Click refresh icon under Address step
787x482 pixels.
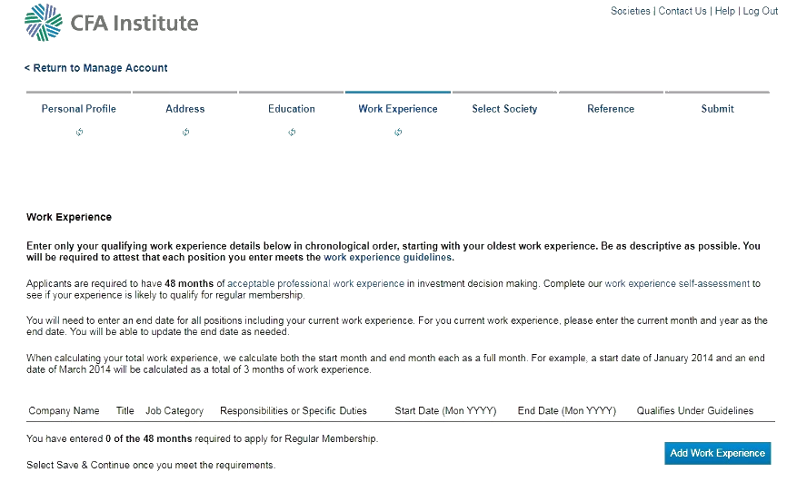point(185,133)
